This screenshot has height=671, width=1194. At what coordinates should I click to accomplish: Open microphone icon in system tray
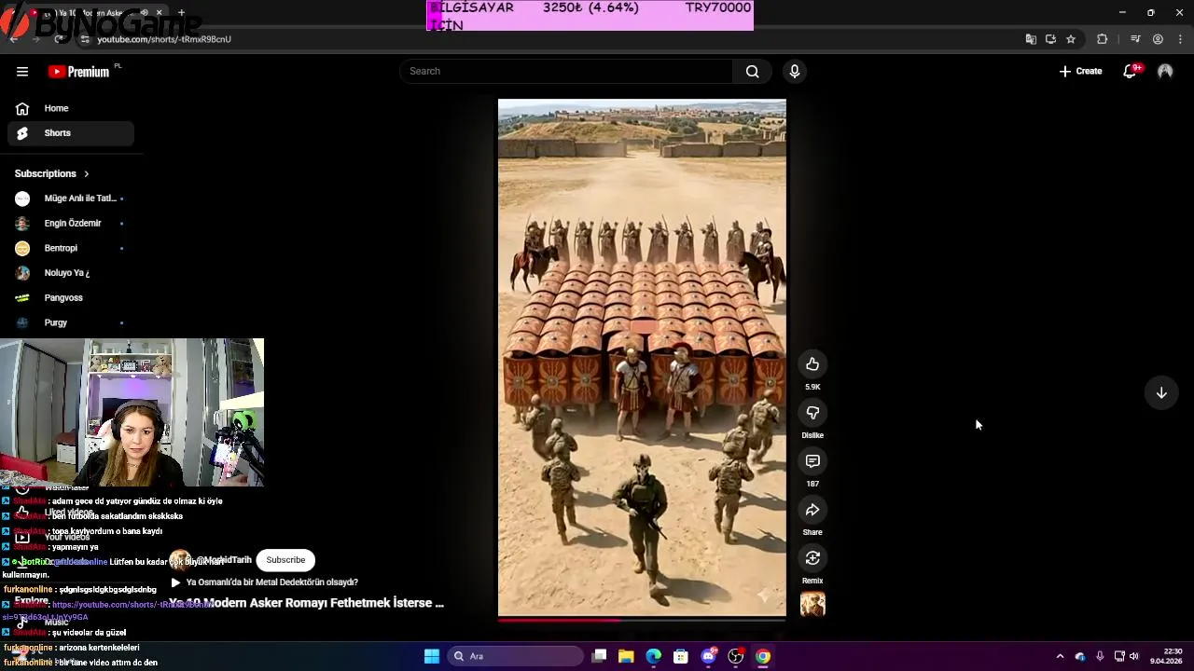[1100, 656]
